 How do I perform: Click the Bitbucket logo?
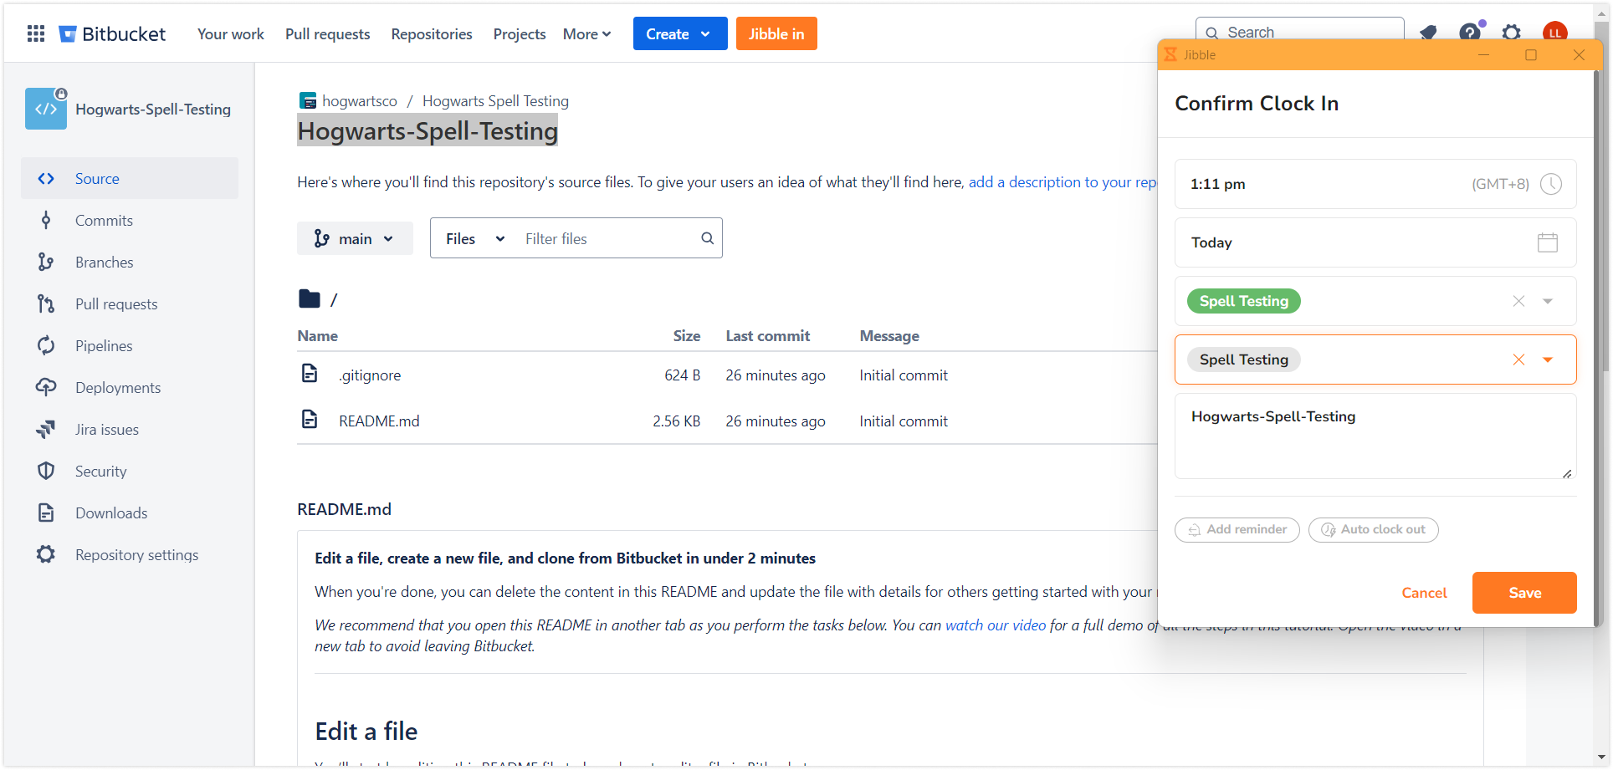coord(112,33)
